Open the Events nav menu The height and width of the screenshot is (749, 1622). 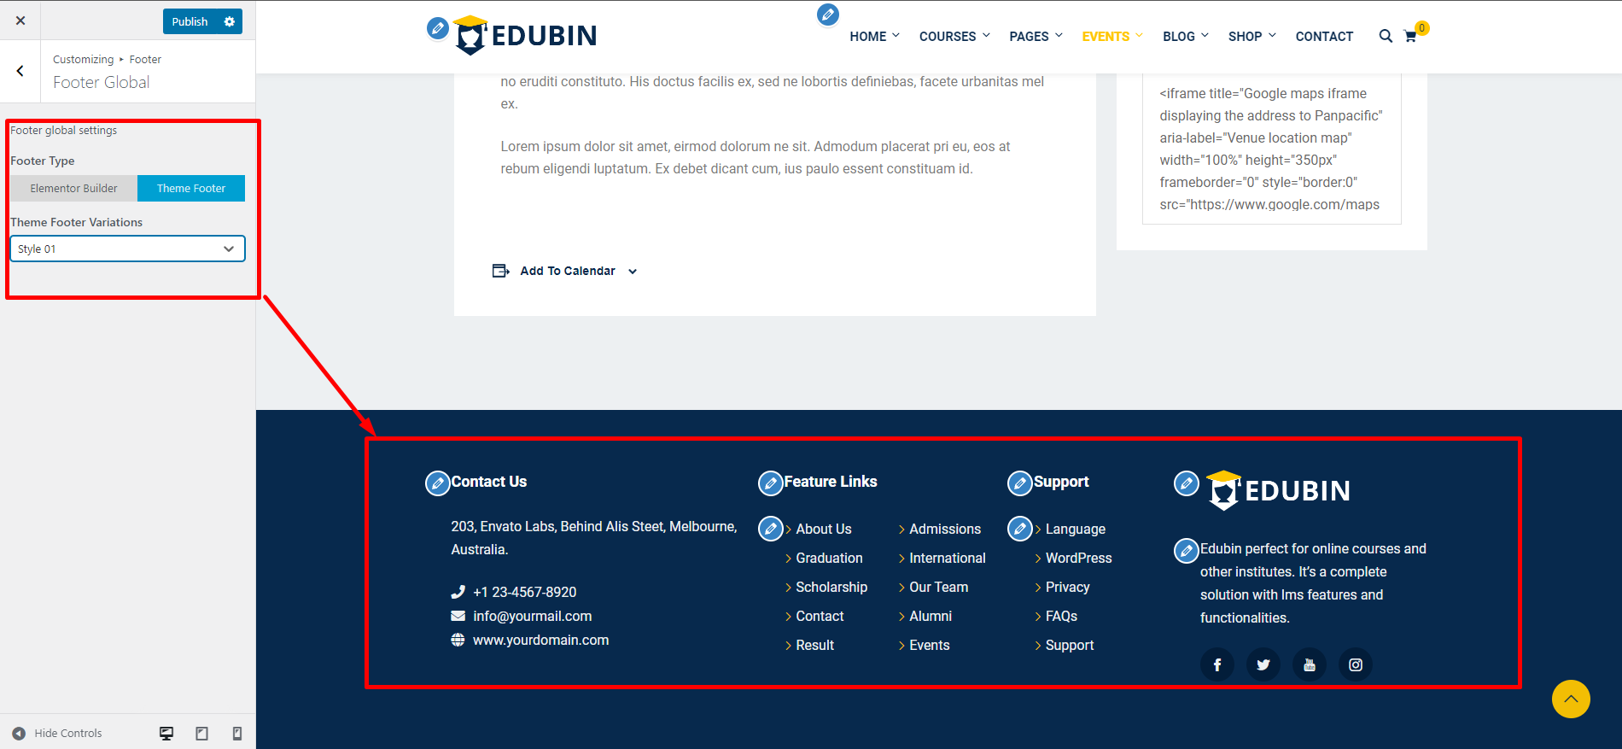pyautogui.click(x=1111, y=37)
